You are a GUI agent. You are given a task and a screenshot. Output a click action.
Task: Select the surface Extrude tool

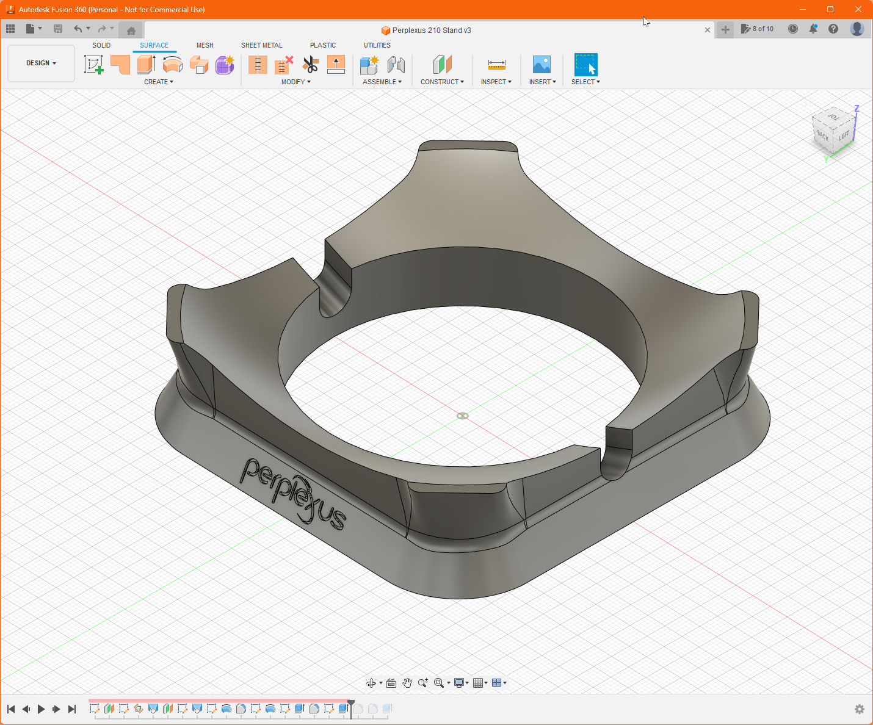(147, 64)
